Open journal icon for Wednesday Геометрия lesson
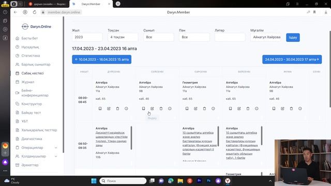 click(x=187, y=109)
